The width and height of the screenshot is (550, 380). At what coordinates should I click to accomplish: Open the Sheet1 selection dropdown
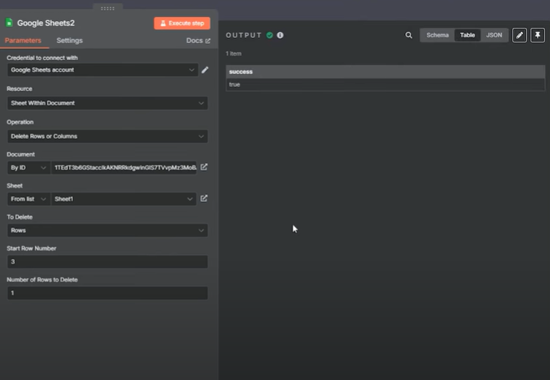tap(124, 199)
